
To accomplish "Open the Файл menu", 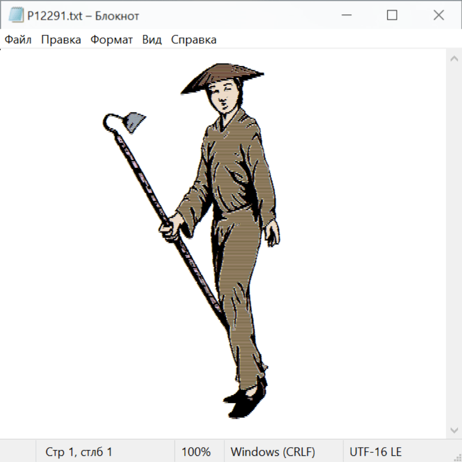I will (18, 40).
